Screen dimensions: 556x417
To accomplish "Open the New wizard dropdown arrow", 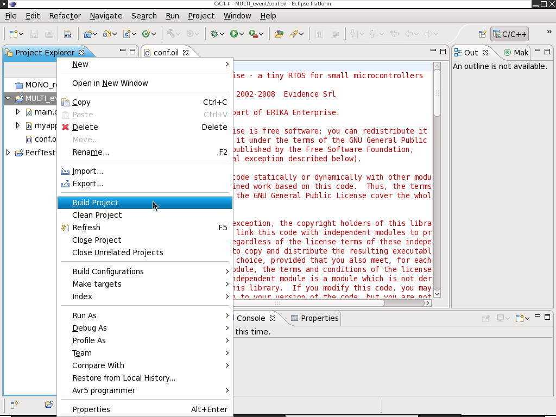I will click(21, 34).
